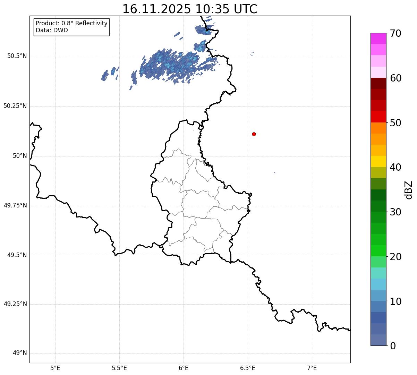Screen dimensions: 417x375
Task: Click the title '16.11.2025 10:35 UTC'
Action: [x=190, y=9]
